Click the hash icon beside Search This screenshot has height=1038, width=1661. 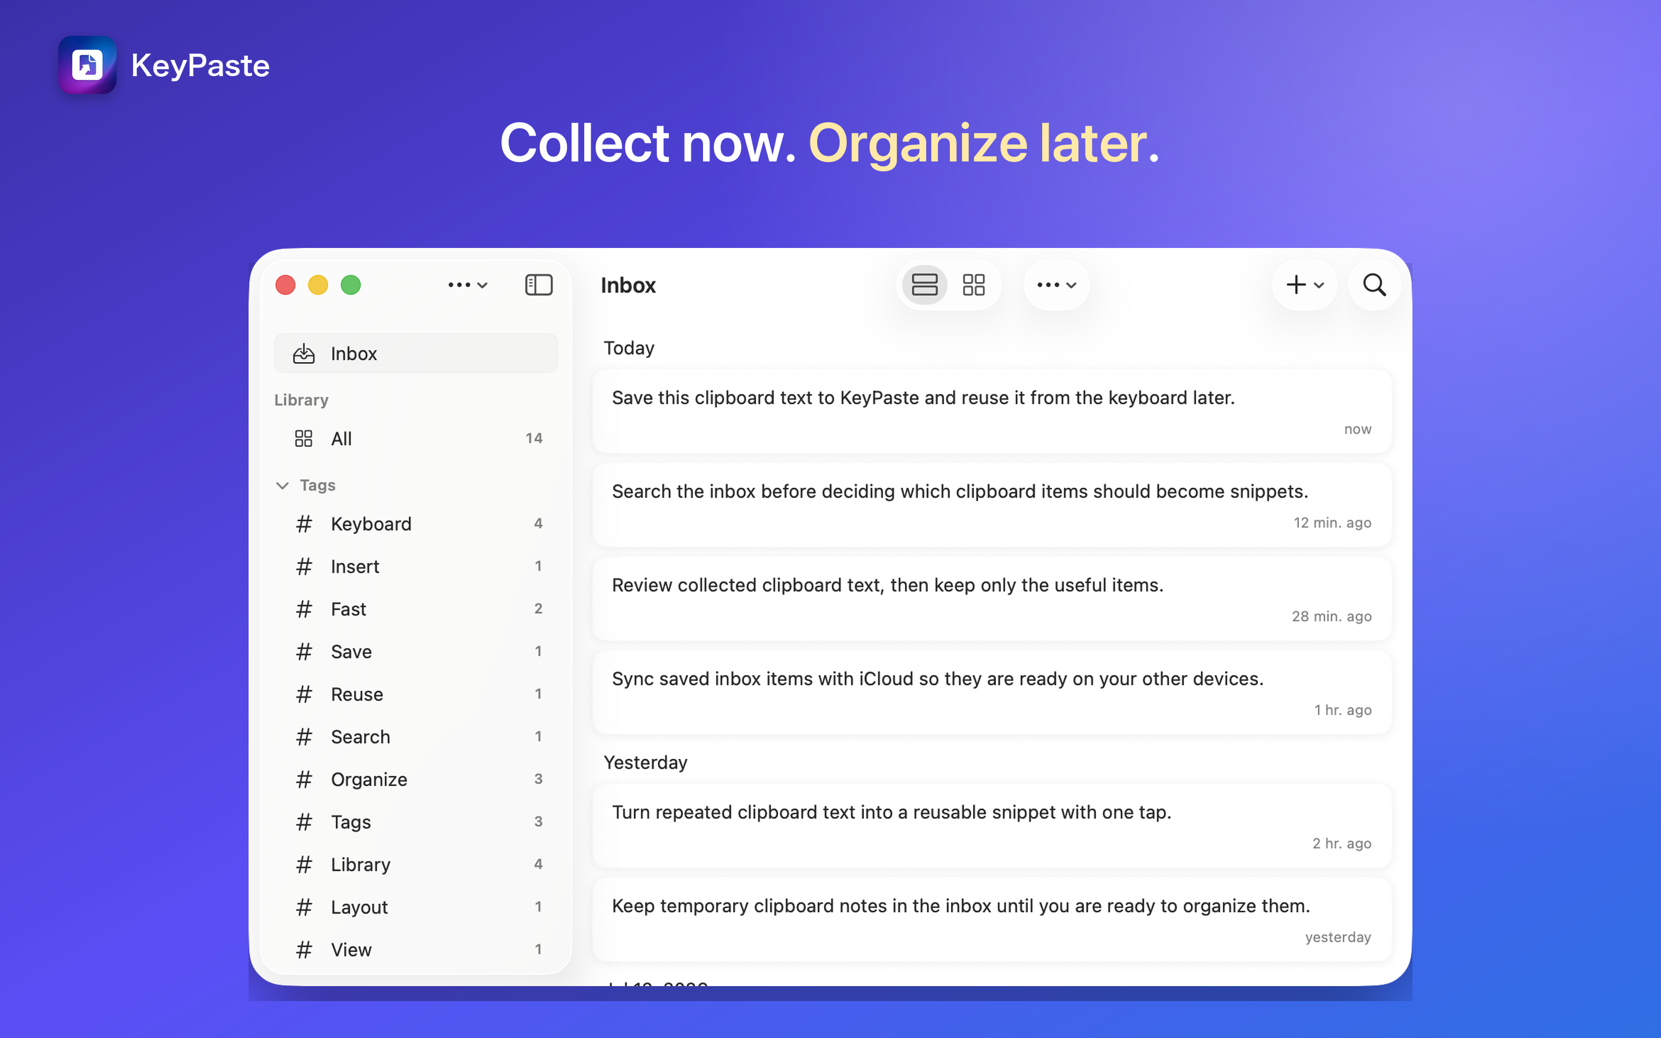(x=303, y=736)
